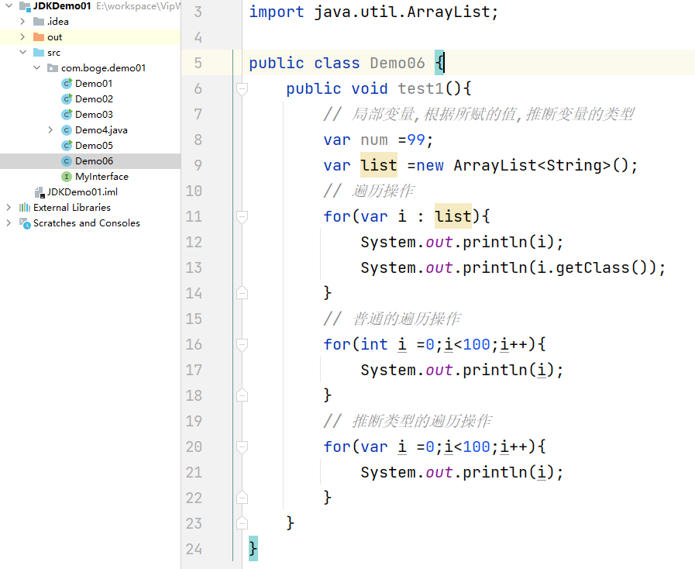695x569 pixels.
Task: Collapse the com.boge.demo01 package
Action: [36, 68]
